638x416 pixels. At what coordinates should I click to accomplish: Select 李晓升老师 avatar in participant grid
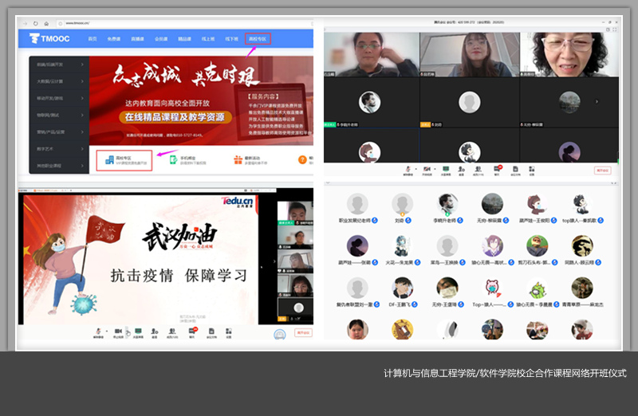[x=448, y=203]
